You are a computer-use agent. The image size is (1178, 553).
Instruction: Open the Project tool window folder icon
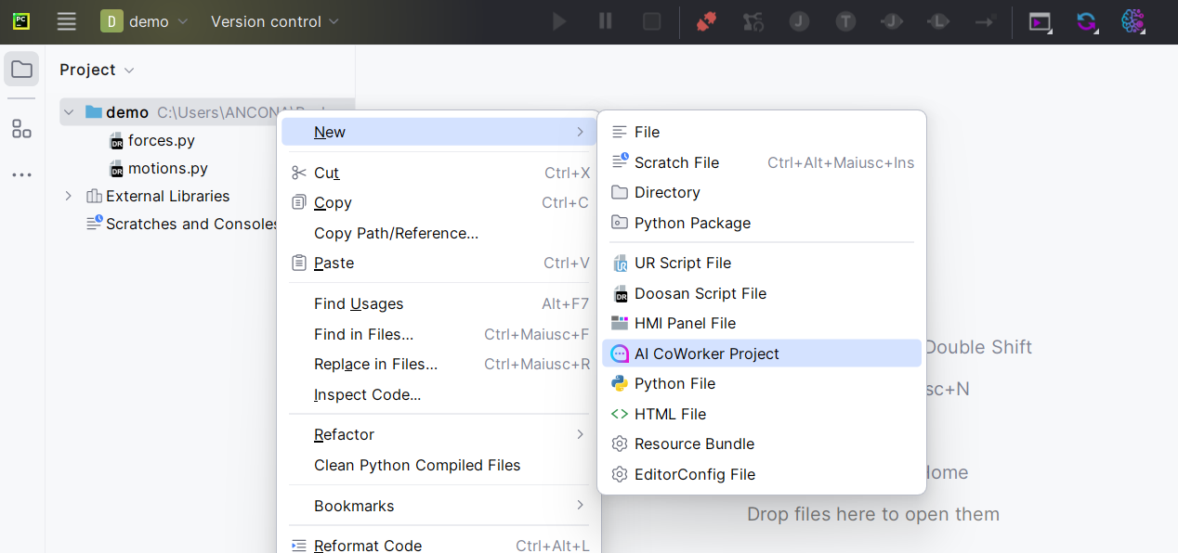coord(21,70)
